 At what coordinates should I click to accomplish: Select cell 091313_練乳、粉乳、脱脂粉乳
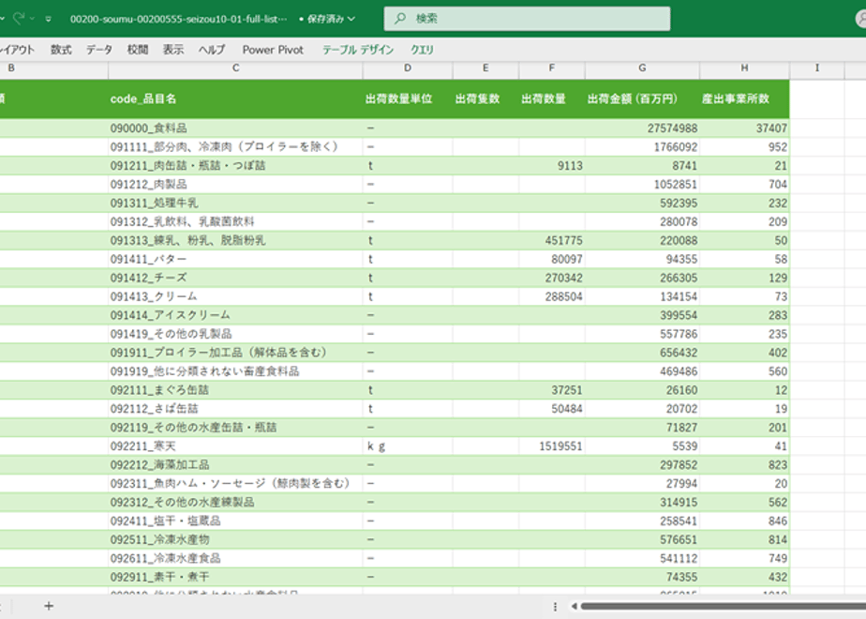(x=236, y=240)
